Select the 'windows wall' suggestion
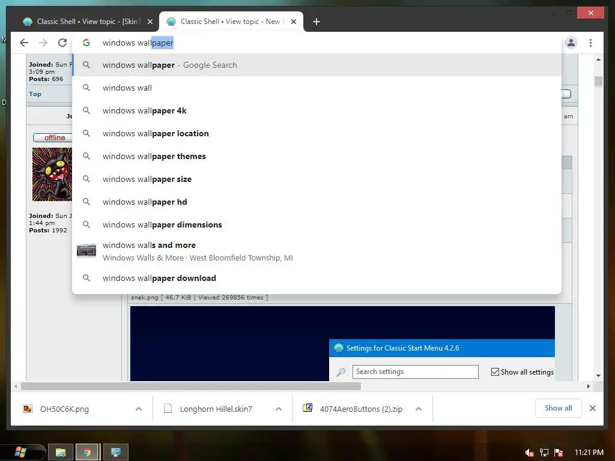Viewport: 615px width, 461px height. (x=317, y=88)
